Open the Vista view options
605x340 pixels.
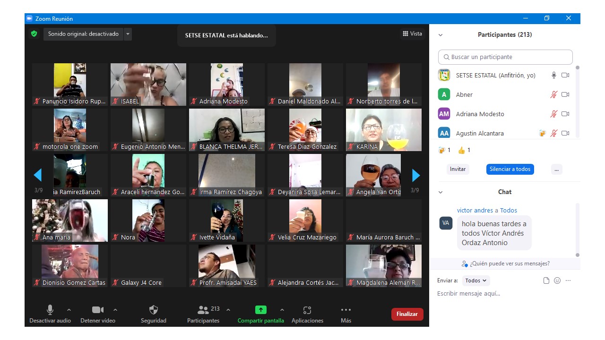[x=412, y=34]
